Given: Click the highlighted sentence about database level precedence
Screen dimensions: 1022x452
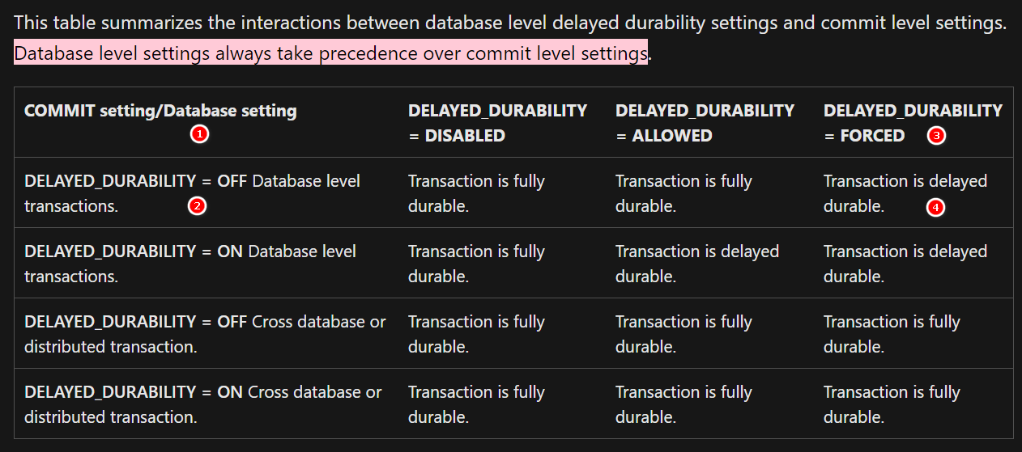Looking at the screenshot, I should (330, 53).
